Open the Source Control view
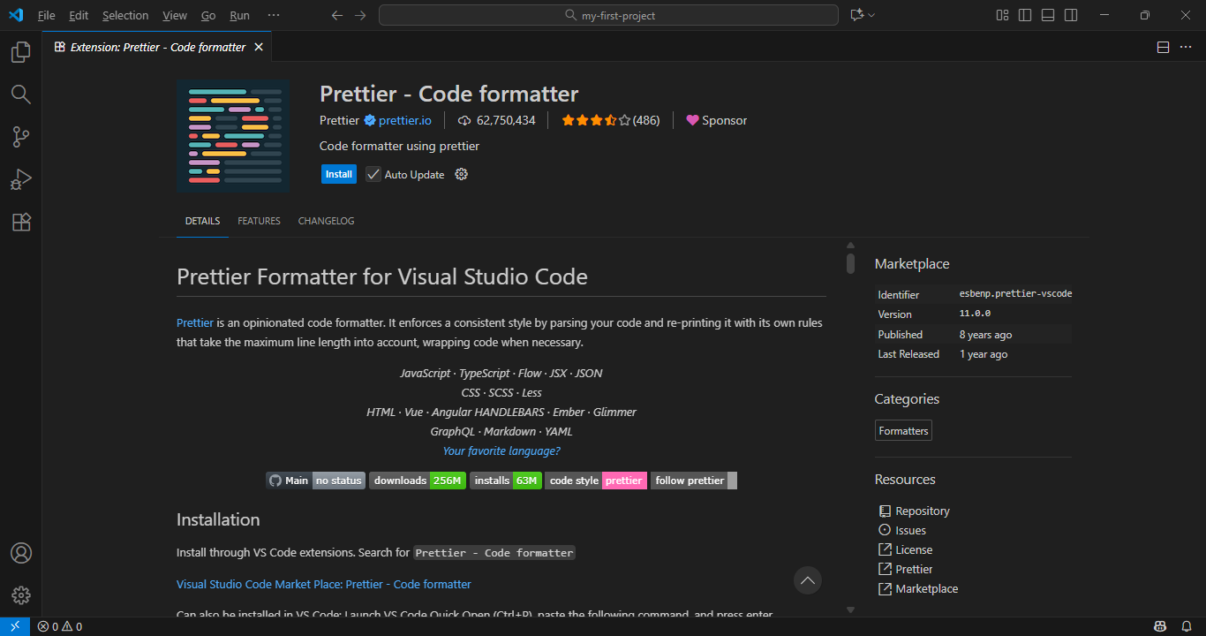1206x636 pixels. pos(21,137)
